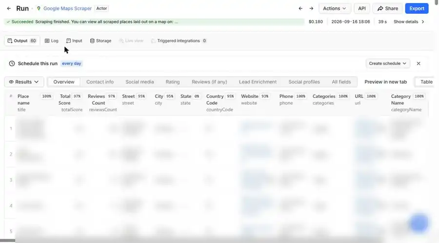Switch to Table view
Image resolution: width=439 pixels, height=243 pixels.
(425, 82)
